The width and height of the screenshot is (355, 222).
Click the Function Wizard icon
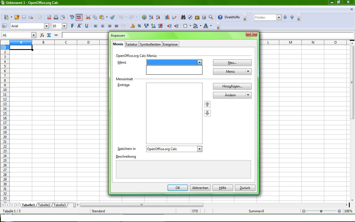tap(42, 35)
